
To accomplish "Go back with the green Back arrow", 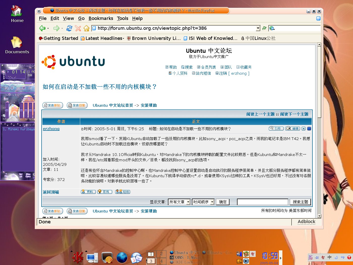I will (42, 28).
